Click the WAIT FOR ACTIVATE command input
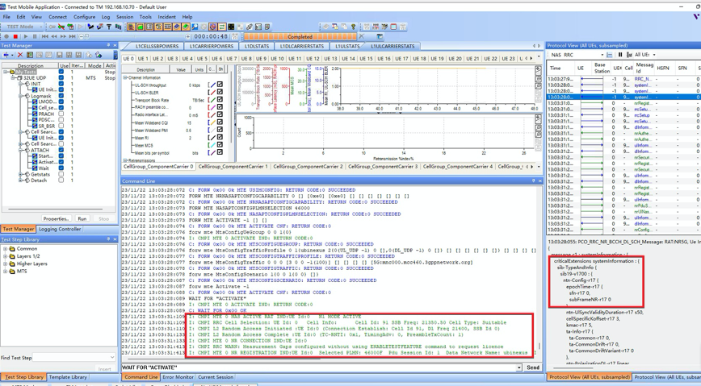 [x=318, y=367]
